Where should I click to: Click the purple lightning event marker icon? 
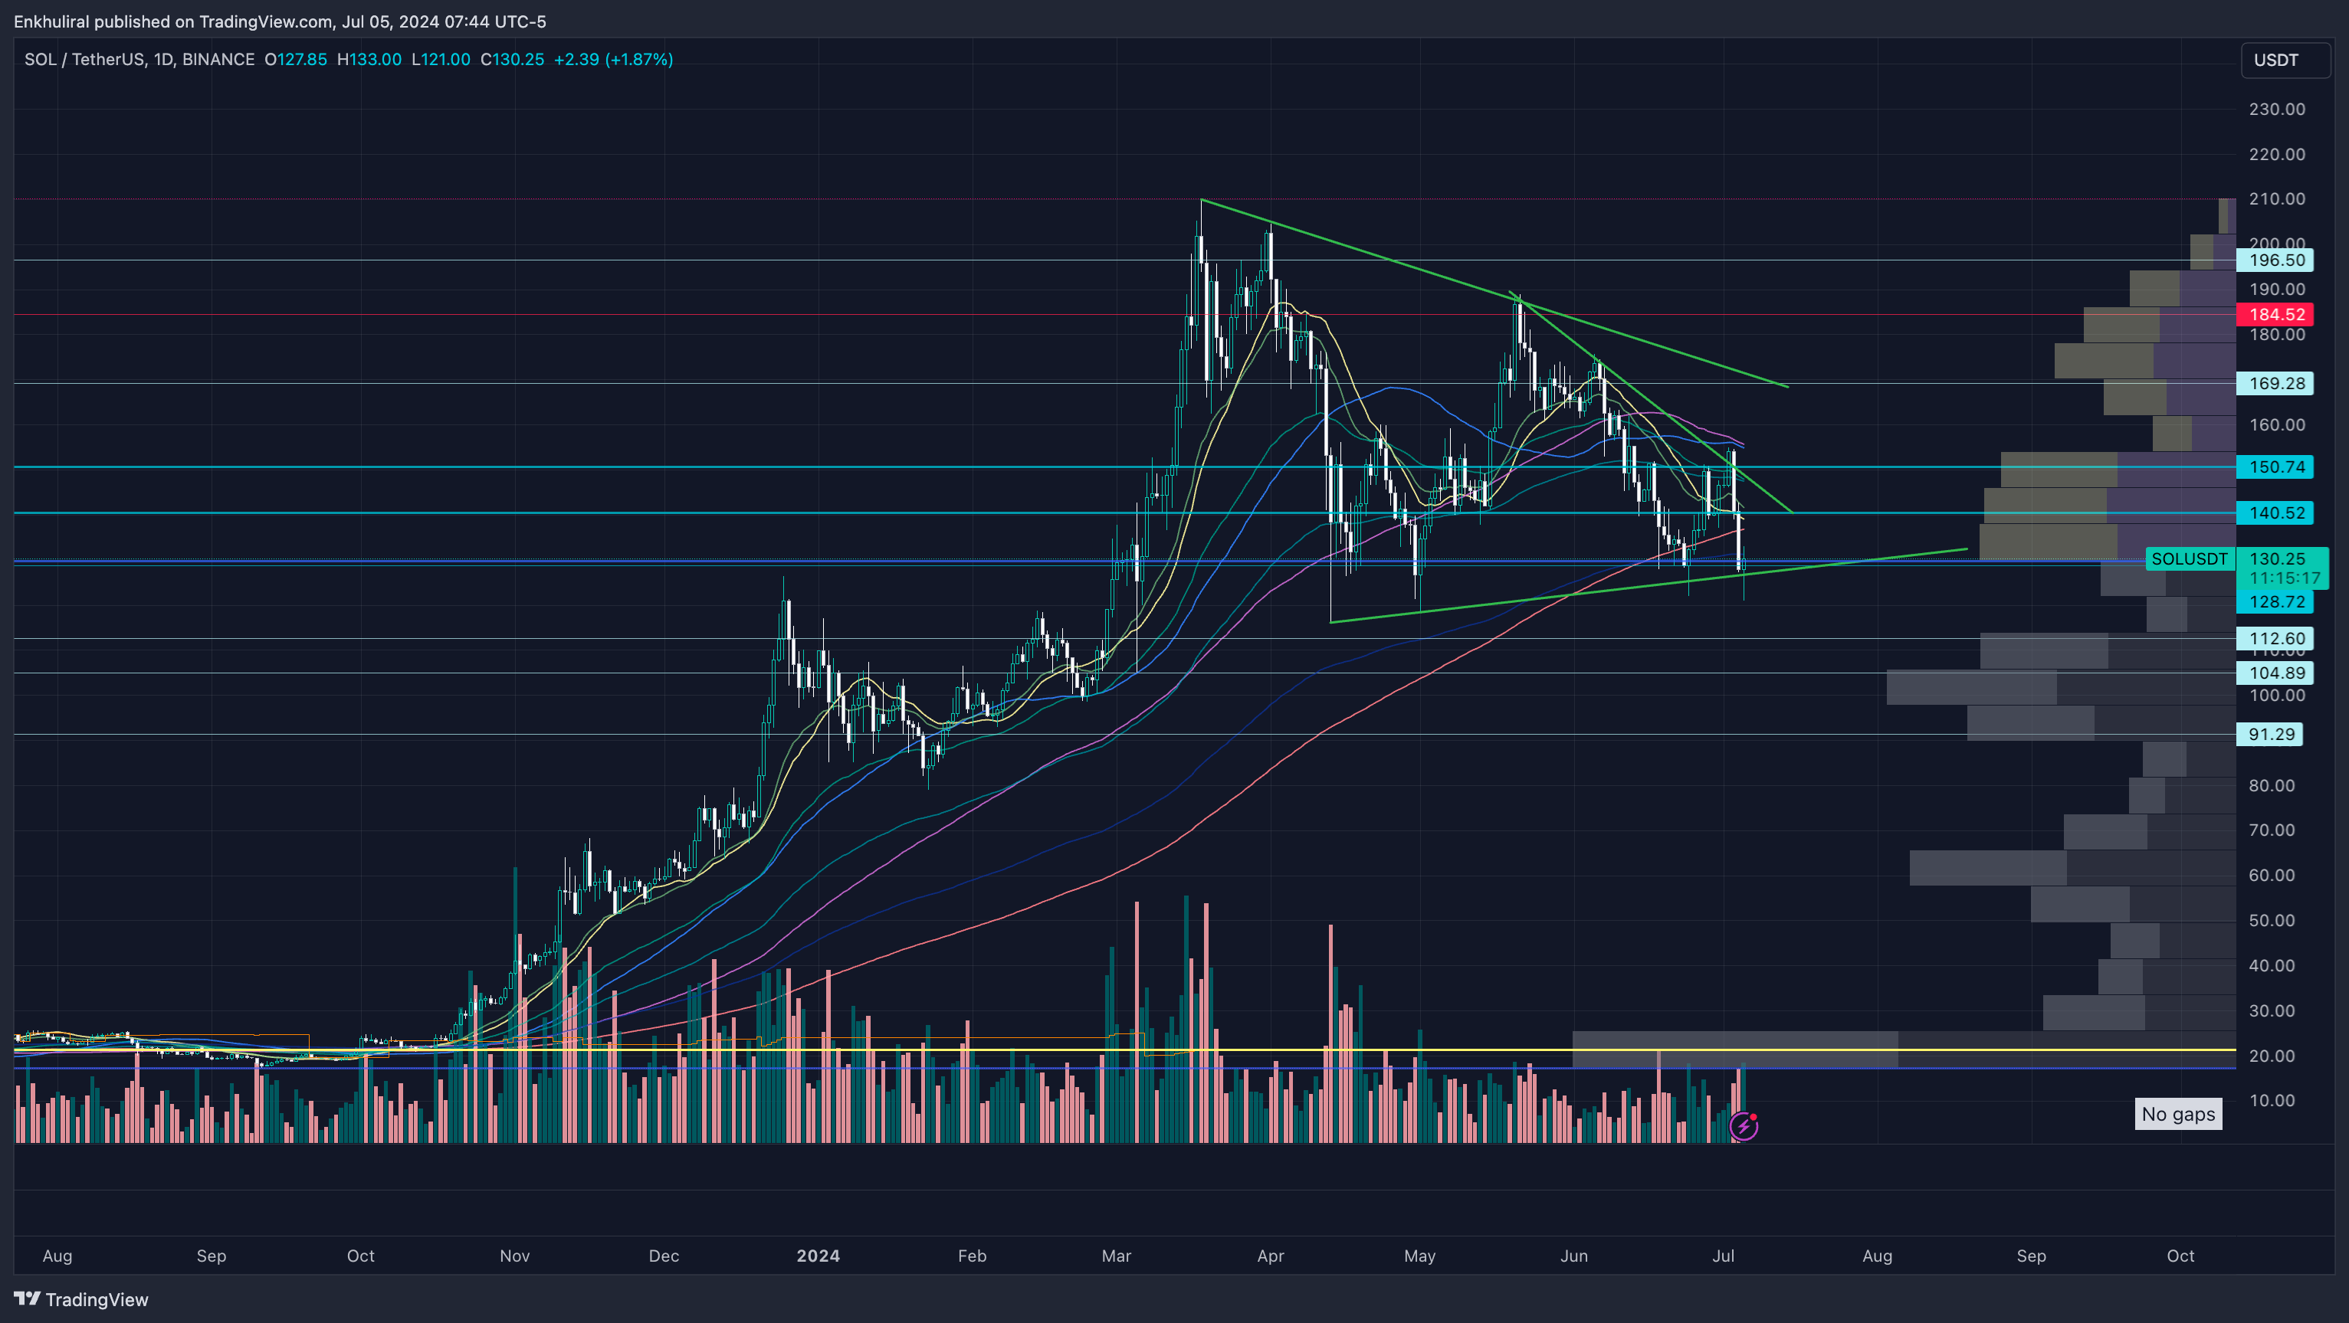point(1743,1126)
